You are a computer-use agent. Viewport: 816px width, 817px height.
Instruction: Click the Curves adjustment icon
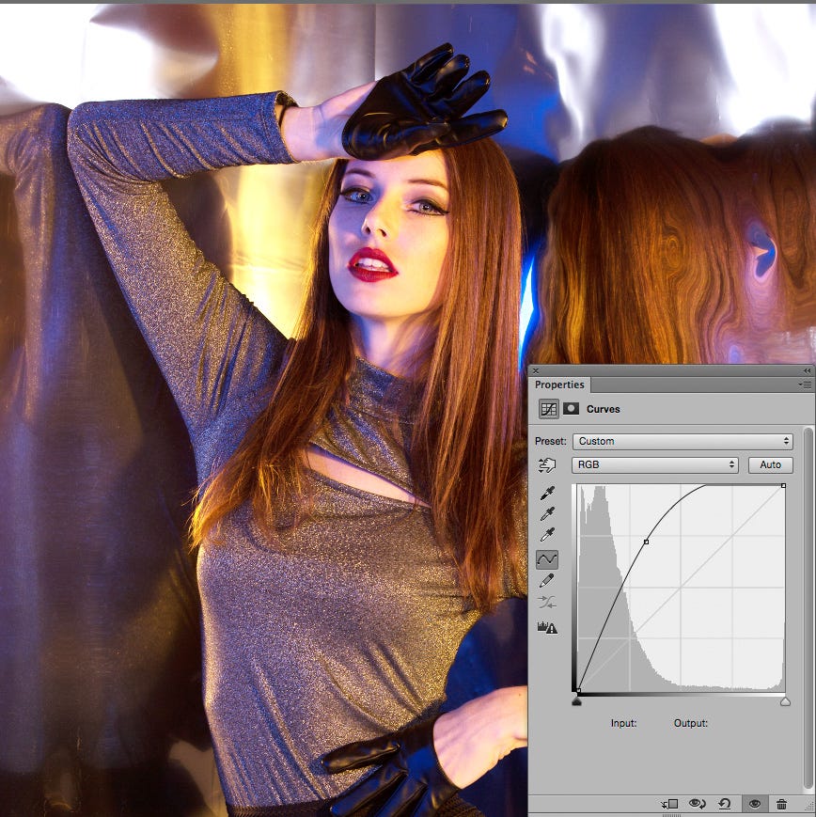[548, 409]
